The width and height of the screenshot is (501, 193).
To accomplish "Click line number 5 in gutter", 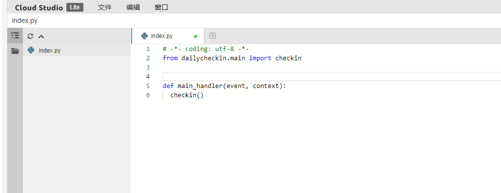I will coord(148,86).
